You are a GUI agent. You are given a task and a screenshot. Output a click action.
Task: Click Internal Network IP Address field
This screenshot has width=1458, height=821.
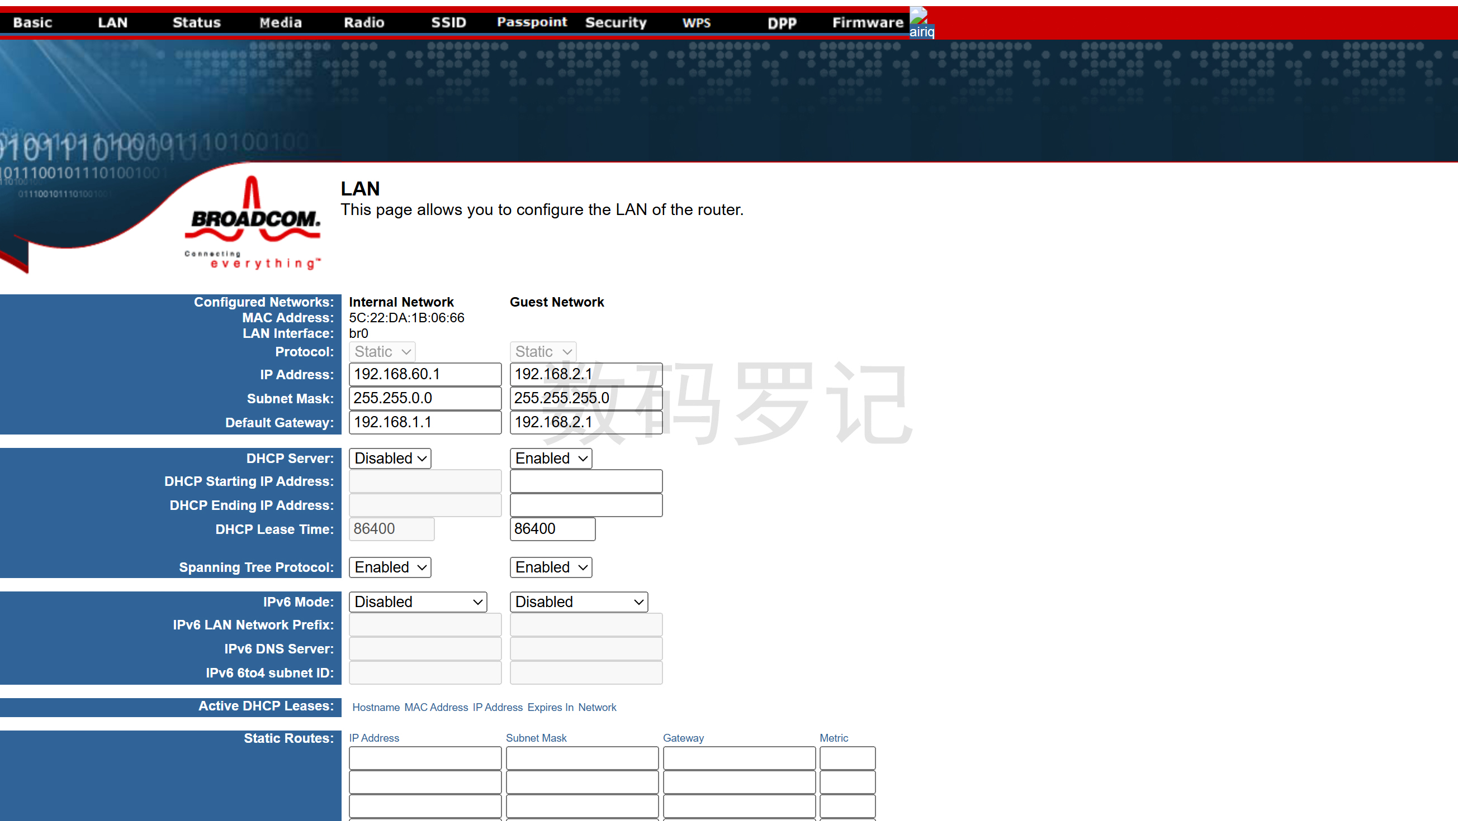coord(425,374)
